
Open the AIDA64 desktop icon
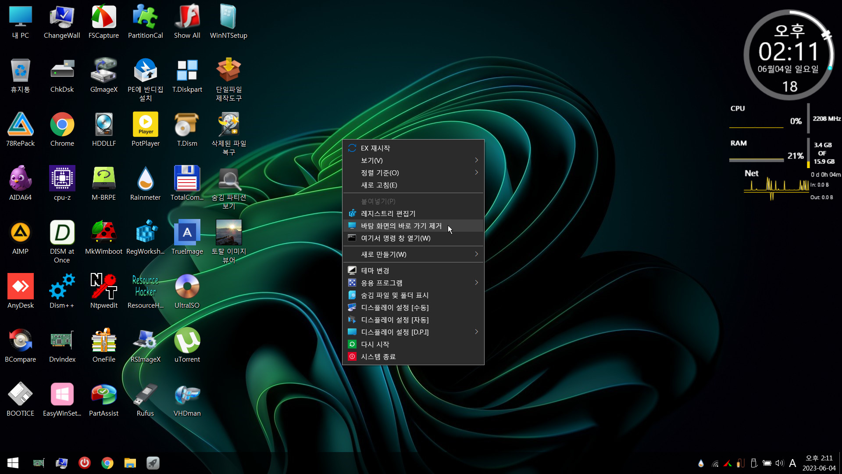coord(20,184)
